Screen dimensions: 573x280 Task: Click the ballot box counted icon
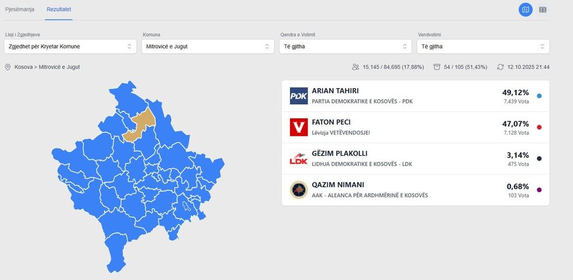coord(437,67)
